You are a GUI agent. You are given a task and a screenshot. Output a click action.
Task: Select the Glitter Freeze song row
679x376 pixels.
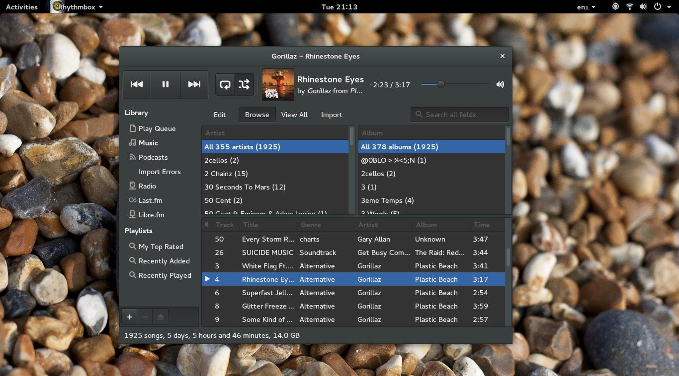tap(353, 306)
